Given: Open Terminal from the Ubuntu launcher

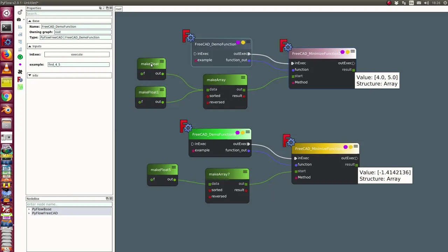Looking at the screenshot, I should (6, 27).
